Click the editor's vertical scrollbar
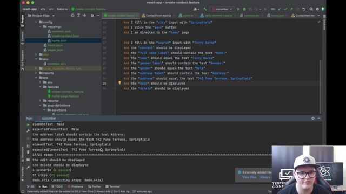 (320, 87)
